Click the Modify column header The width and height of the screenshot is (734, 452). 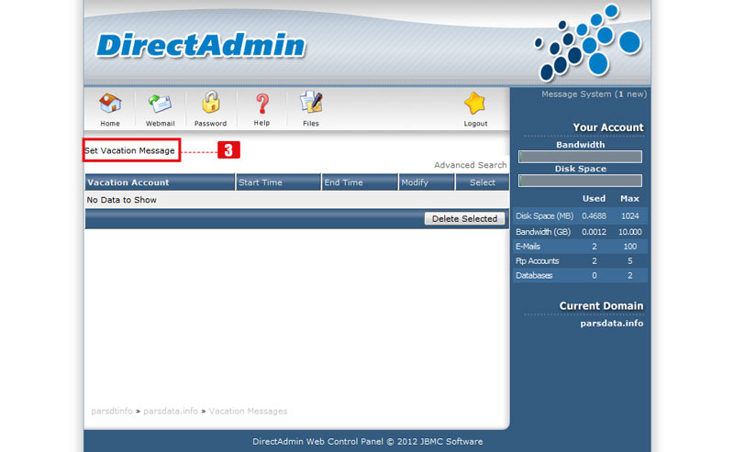tap(415, 182)
